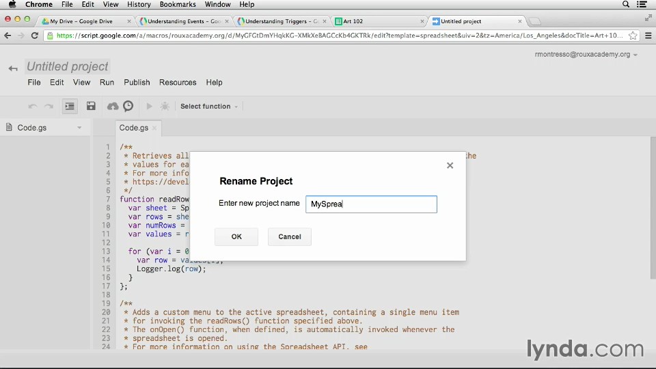Click the project name input field
The width and height of the screenshot is (656, 369).
(x=371, y=204)
